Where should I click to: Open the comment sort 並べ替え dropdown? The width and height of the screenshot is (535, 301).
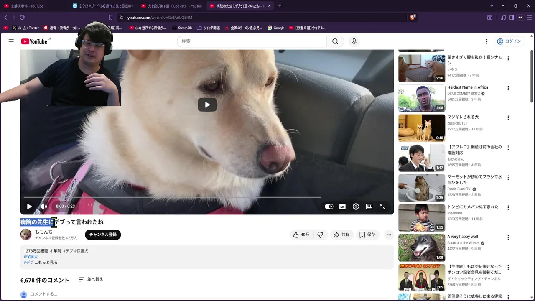[91, 279]
